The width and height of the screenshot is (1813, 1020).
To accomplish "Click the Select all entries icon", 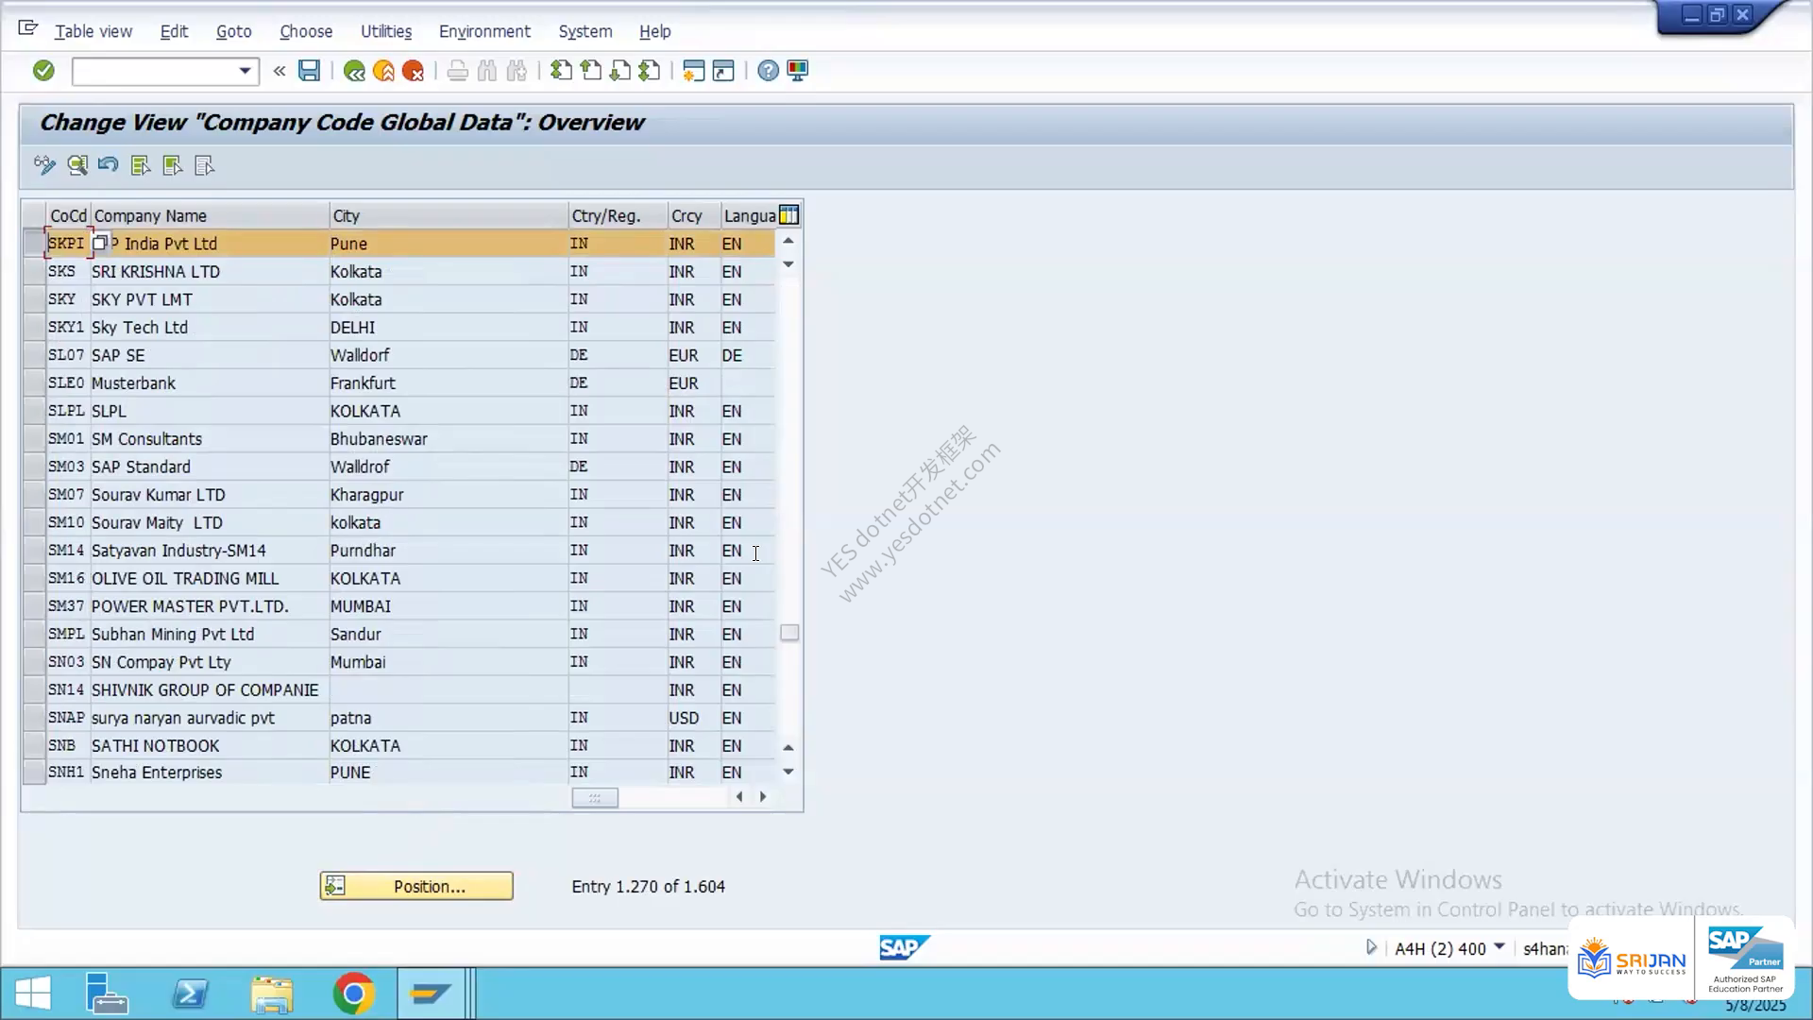I will (x=141, y=165).
